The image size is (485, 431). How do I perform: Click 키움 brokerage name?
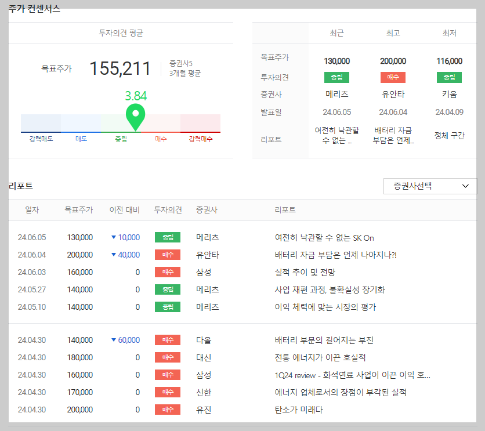click(x=449, y=95)
